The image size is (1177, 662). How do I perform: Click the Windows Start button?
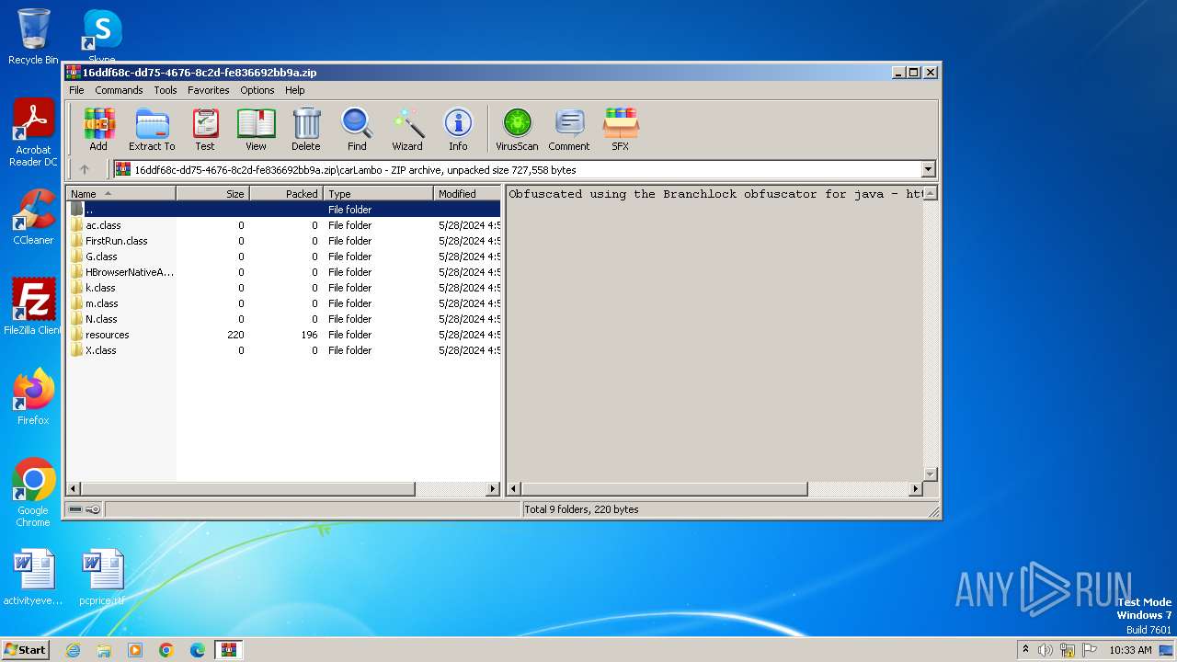(25, 650)
